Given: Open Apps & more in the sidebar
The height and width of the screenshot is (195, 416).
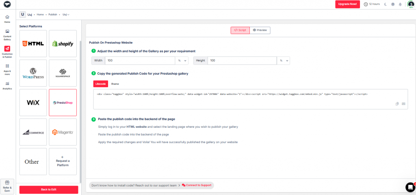Looking at the screenshot, I should click(x=7, y=69).
